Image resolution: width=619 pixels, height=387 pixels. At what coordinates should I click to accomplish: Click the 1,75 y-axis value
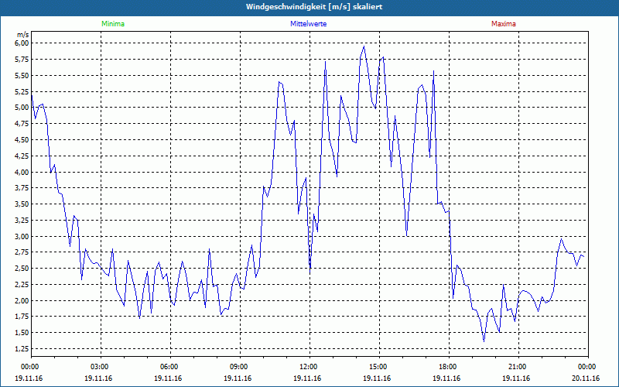(22, 317)
